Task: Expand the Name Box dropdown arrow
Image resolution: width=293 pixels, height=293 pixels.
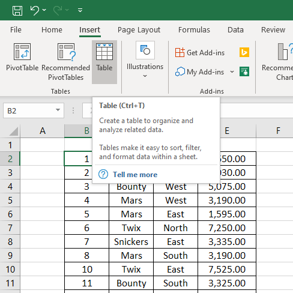Action: point(58,110)
